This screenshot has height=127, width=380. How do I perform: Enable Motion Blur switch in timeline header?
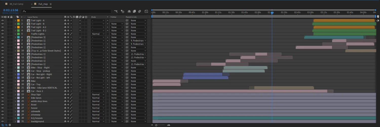click(140, 11)
